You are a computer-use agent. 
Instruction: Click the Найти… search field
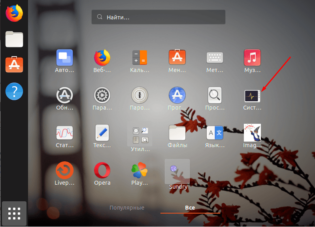[158, 17]
